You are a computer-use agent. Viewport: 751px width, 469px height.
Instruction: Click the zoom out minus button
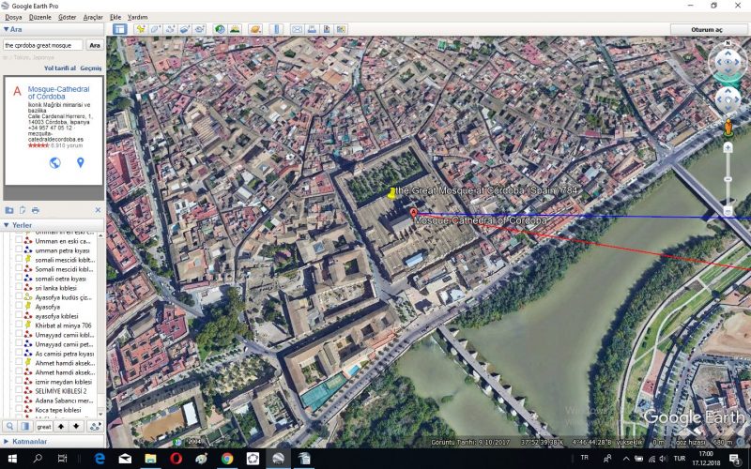(728, 211)
